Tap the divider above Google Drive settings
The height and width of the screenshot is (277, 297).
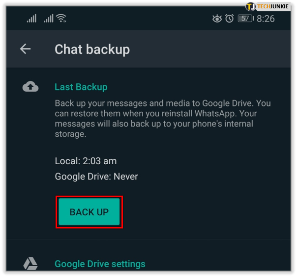point(148,239)
